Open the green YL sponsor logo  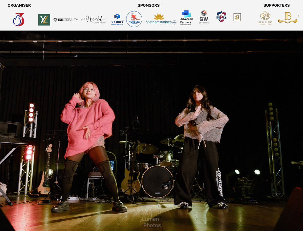44,20
